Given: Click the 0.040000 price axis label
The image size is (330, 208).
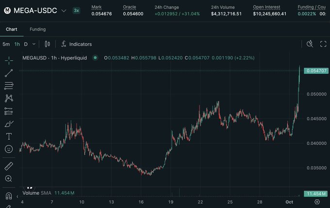Looking at the screenshot, I should (x=316, y=144).
